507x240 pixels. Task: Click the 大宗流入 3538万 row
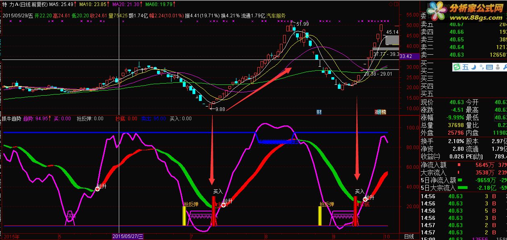click(x=464, y=172)
